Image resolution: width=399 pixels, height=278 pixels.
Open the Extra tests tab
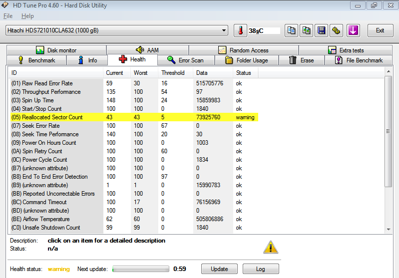(346, 50)
